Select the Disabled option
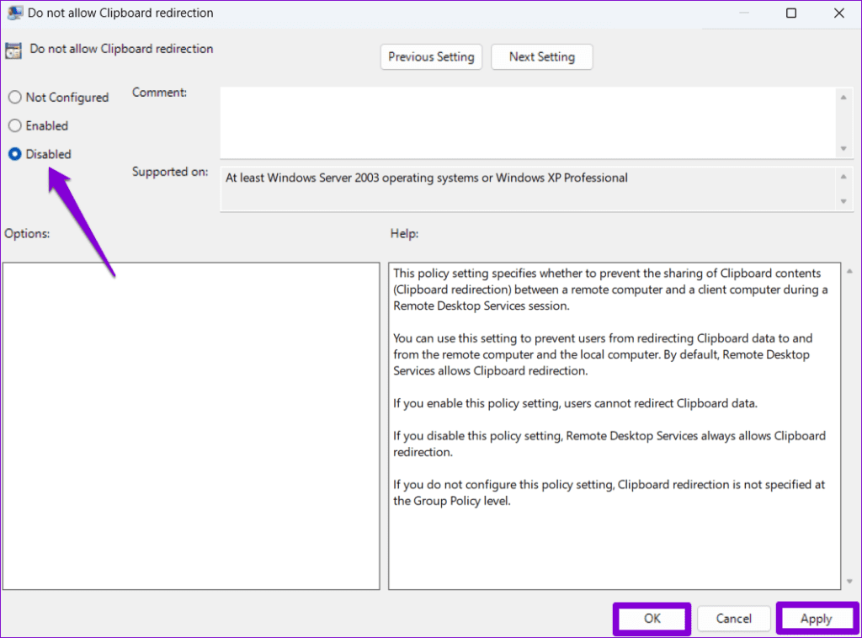Screen dimensions: 862x638 click(13, 154)
